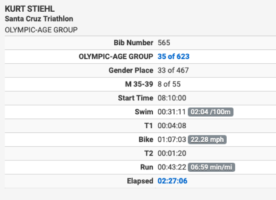Click the Gender Place 33 of 467 value

pyautogui.click(x=173, y=70)
